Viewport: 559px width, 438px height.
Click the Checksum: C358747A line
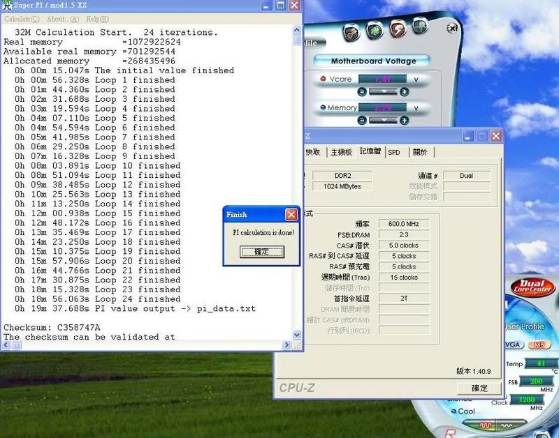tap(52, 327)
